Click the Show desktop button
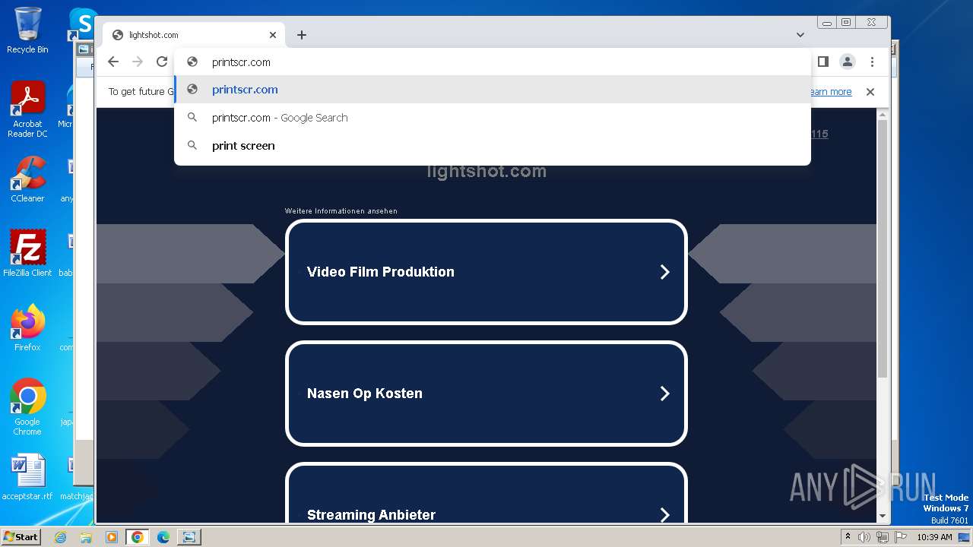The width and height of the screenshot is (973, 547). pyautogui.click(x=965, y=537)
